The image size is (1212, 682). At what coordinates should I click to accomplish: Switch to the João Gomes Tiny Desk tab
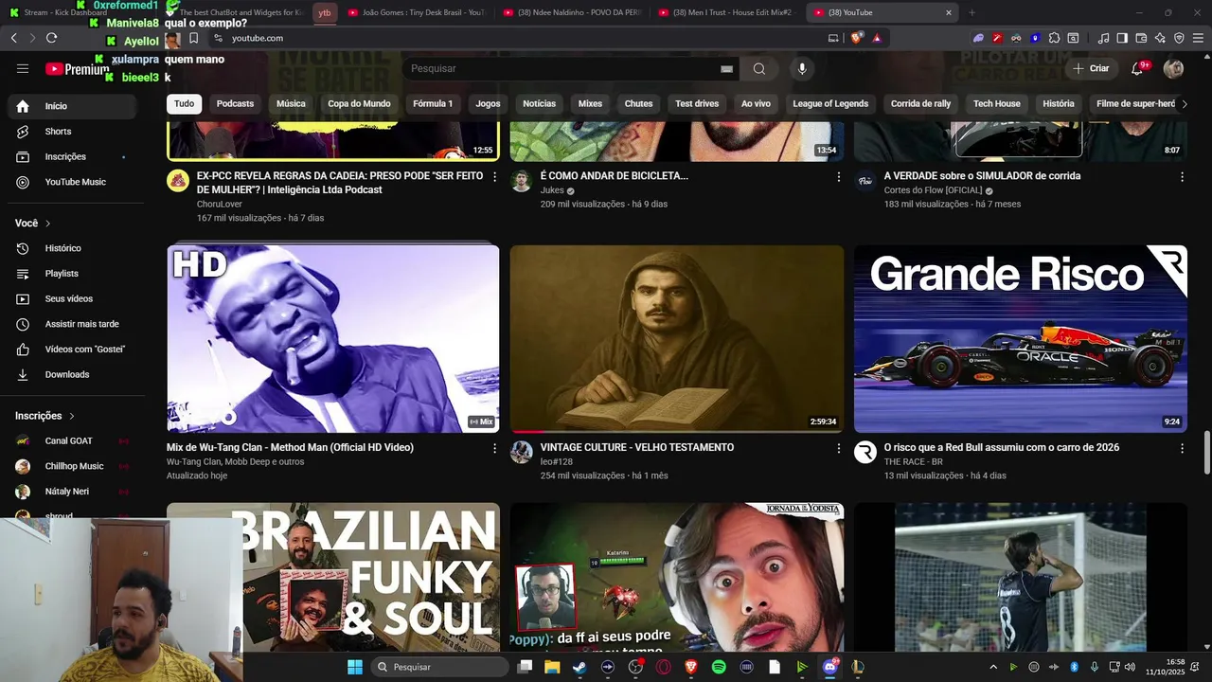(417, 12)
